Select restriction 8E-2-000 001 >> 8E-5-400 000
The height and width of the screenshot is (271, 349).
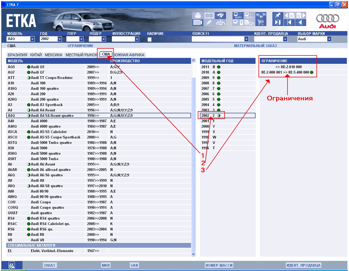303,72
